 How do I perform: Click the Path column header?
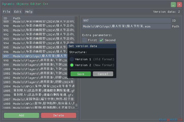tap(17, 18)
